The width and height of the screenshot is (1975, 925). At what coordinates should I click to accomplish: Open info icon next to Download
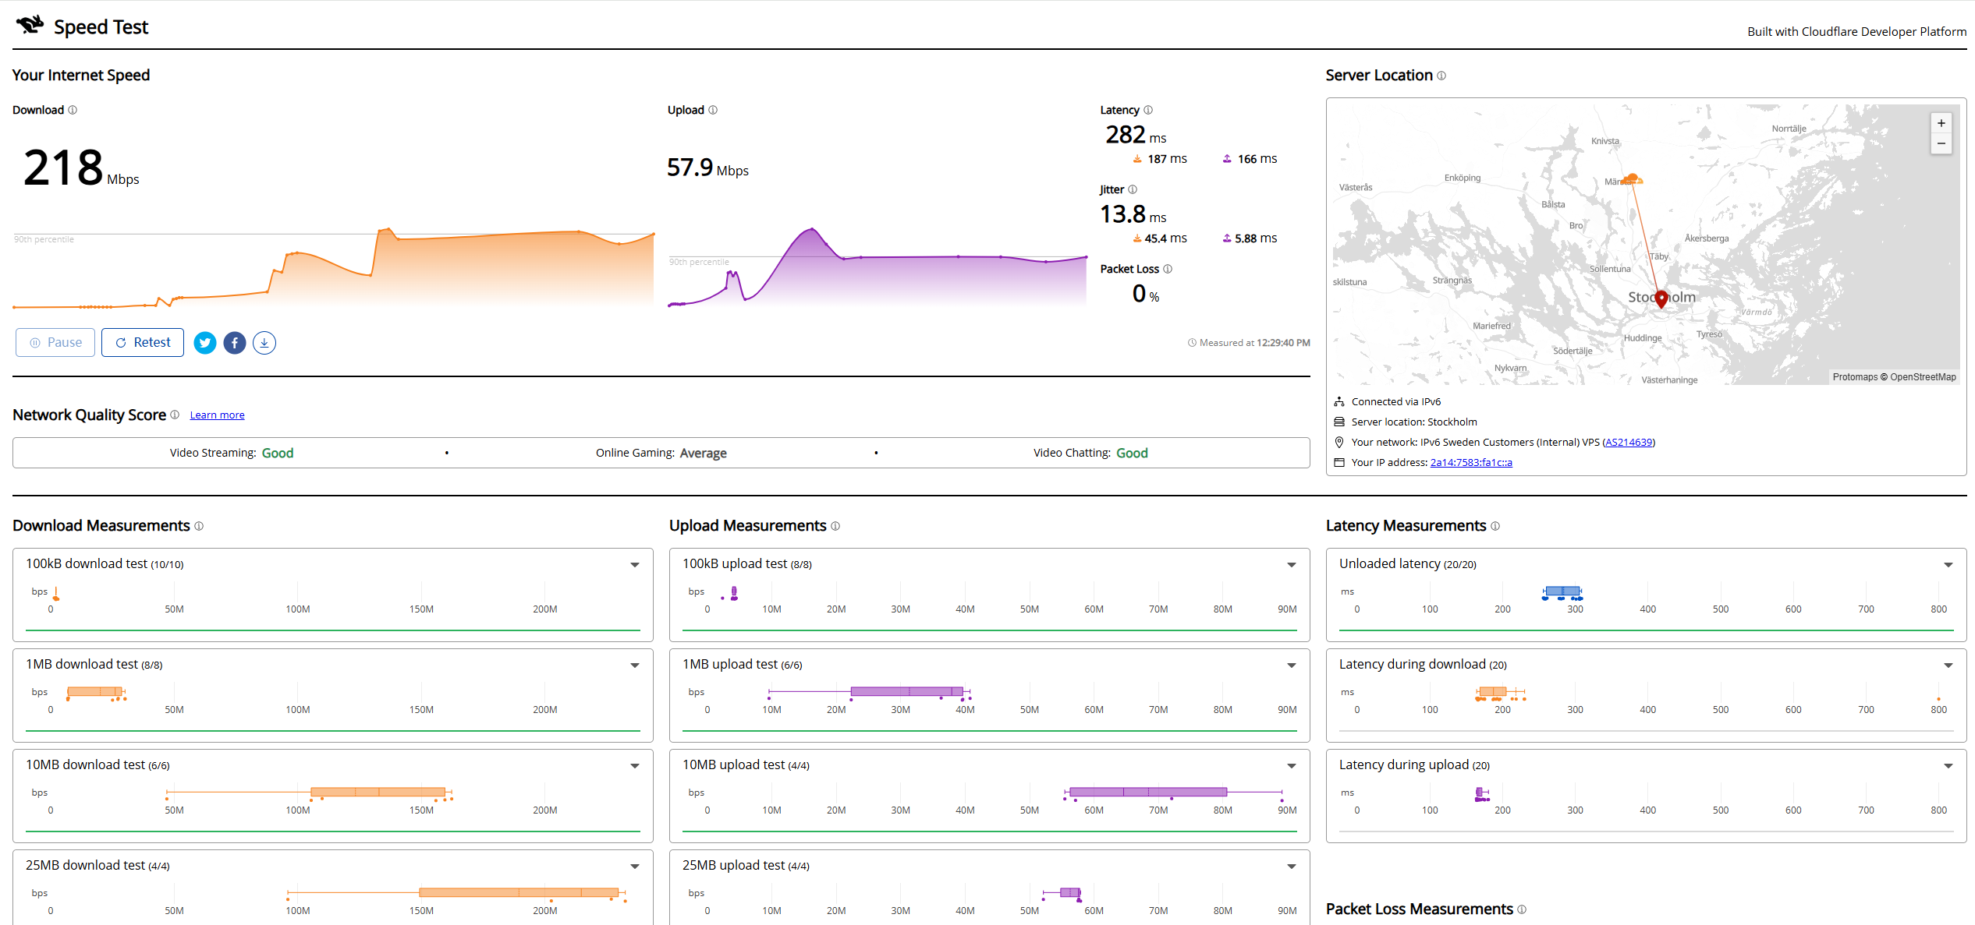(x=73, y=110)
